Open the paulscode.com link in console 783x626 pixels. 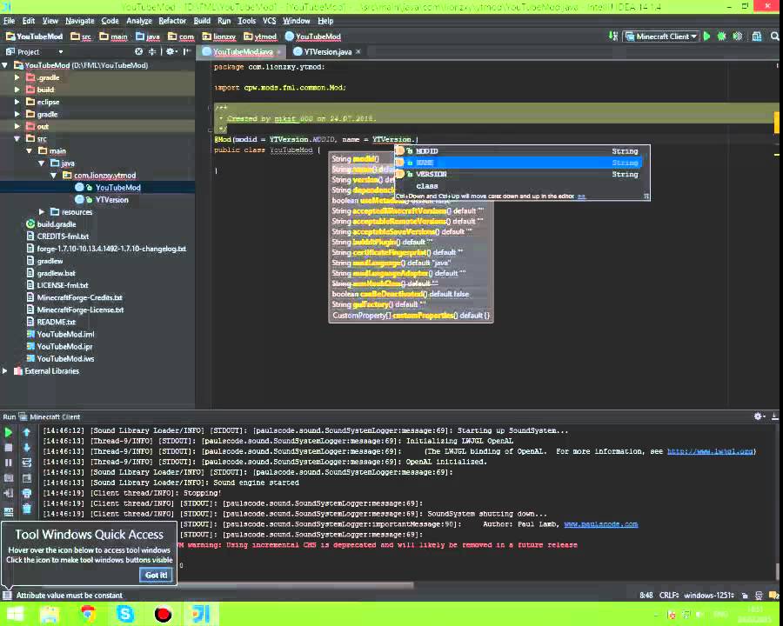point(600,524)
